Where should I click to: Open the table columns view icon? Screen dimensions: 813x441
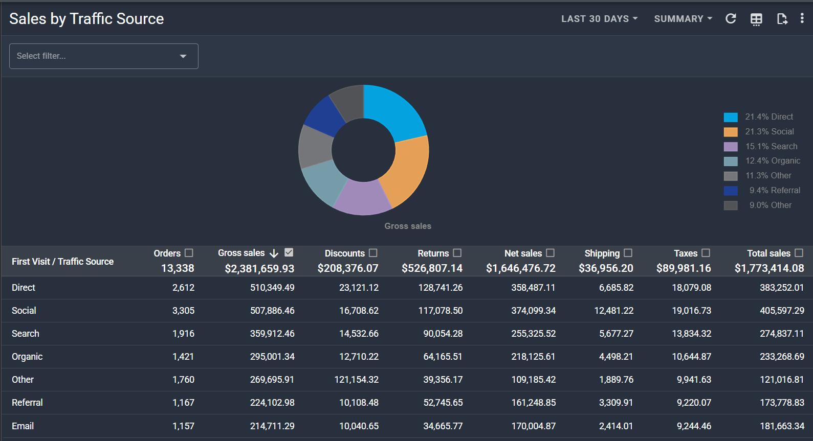(x=756, y=19)
